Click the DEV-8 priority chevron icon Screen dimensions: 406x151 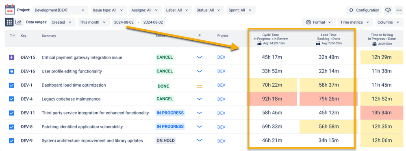point(200,127)
